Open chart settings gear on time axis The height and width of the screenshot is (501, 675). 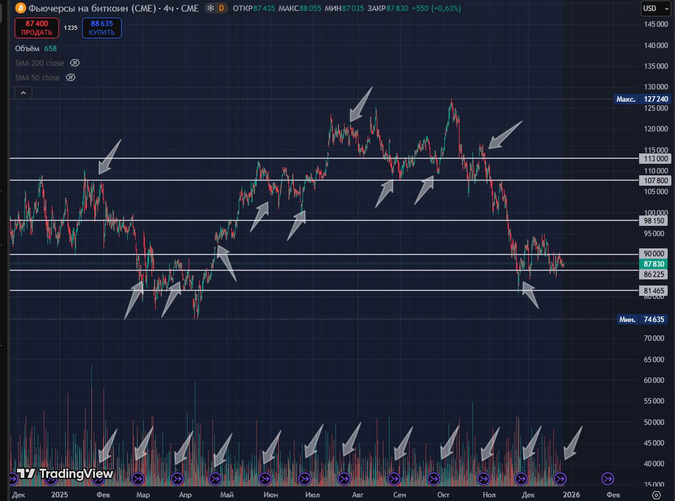click(x=656, y=494)
